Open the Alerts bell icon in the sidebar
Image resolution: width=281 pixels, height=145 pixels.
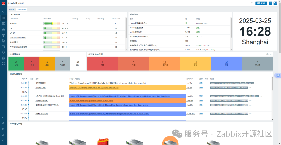[x=3, y=52]
